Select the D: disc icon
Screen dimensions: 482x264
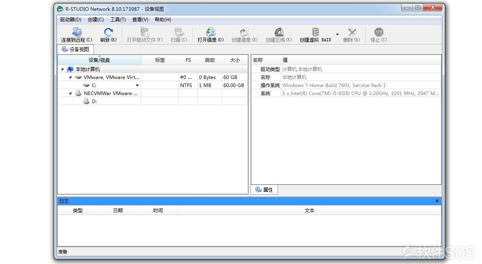click(86, 101)
